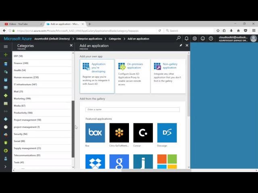Select the Mail category
Viewport: 258px width, 193px height.
pyautogui.click(x=42, y=91)
